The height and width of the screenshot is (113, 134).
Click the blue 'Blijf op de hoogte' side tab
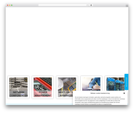click(126, 82)
